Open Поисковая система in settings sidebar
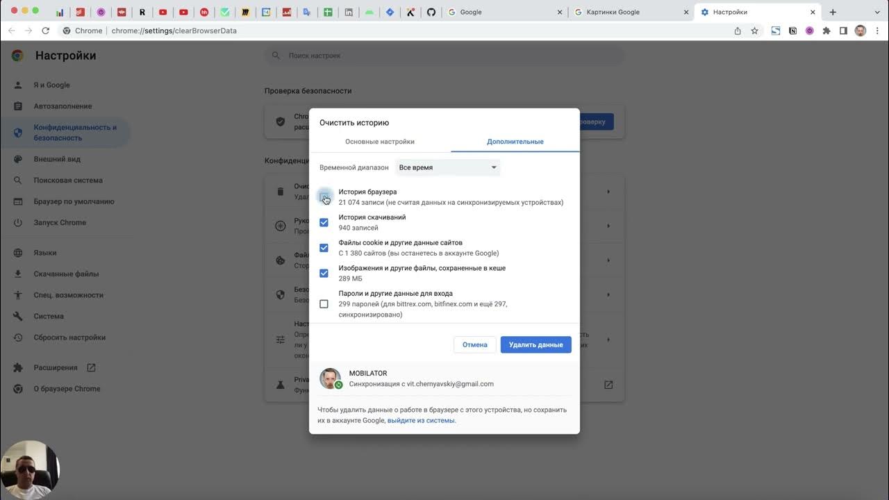This screenshot has height=500, width=889. (68, 181)
